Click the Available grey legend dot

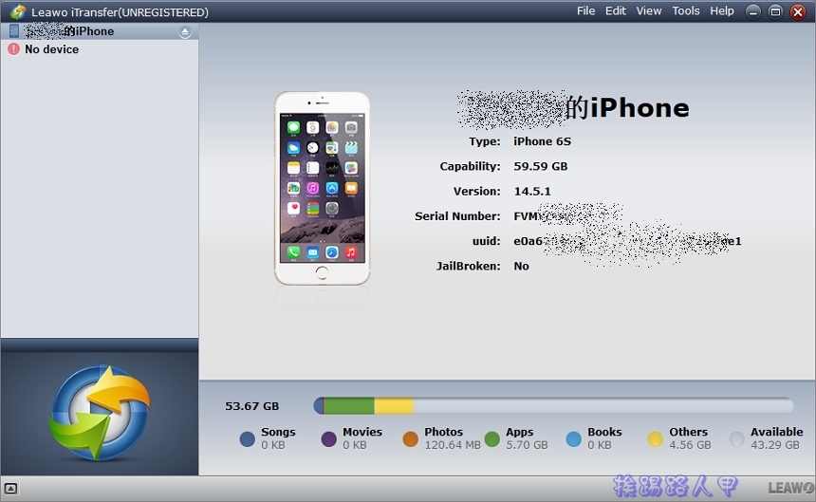737,439
